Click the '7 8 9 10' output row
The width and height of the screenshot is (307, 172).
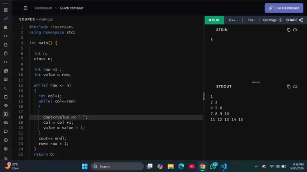220,114
